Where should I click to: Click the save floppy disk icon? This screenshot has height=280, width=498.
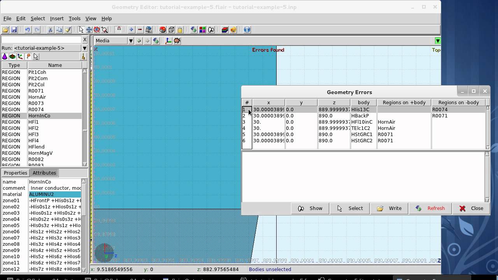14,30
